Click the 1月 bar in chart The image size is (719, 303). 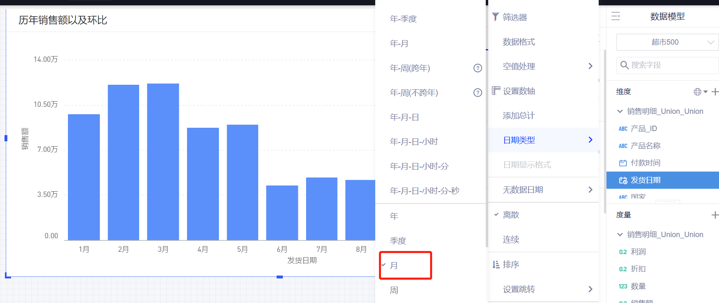pyautogui.click(x=84, y=177)
